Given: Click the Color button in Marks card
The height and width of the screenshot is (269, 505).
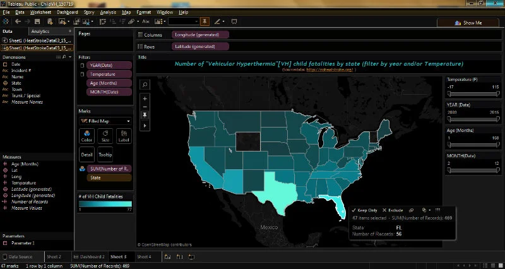Looking at the screenshot, I should click(86, 136).
